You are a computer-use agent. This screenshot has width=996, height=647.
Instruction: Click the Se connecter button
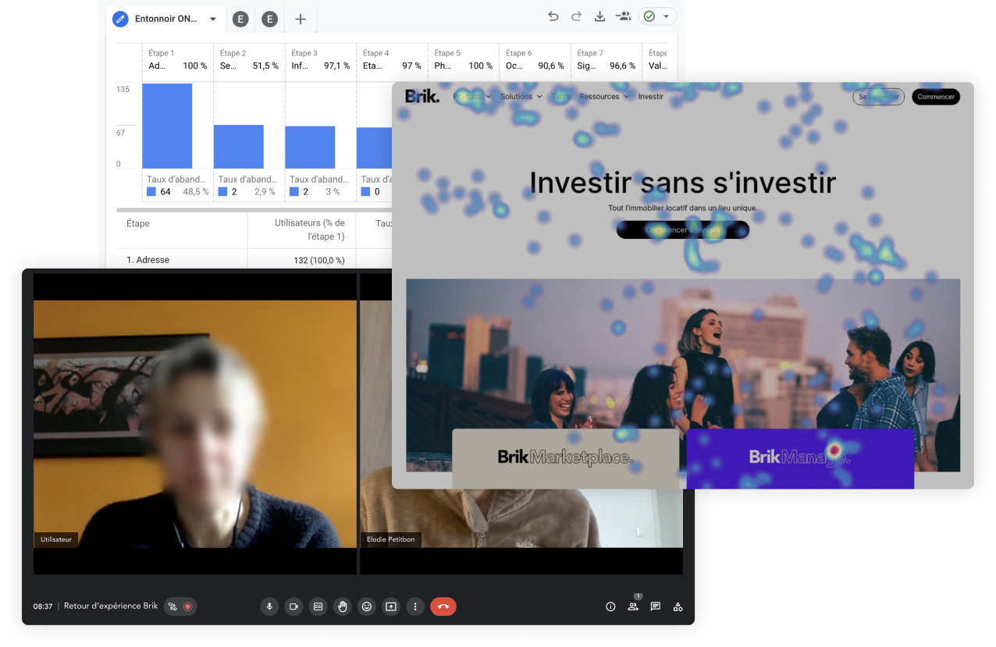click(x=879, y=97)
